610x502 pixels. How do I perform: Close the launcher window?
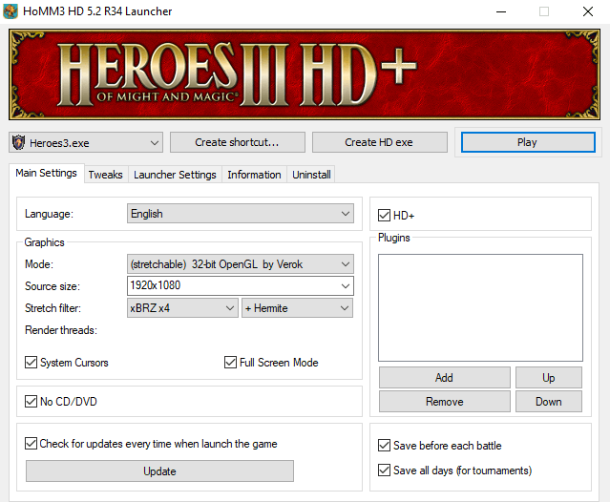(x=588, y=11)
